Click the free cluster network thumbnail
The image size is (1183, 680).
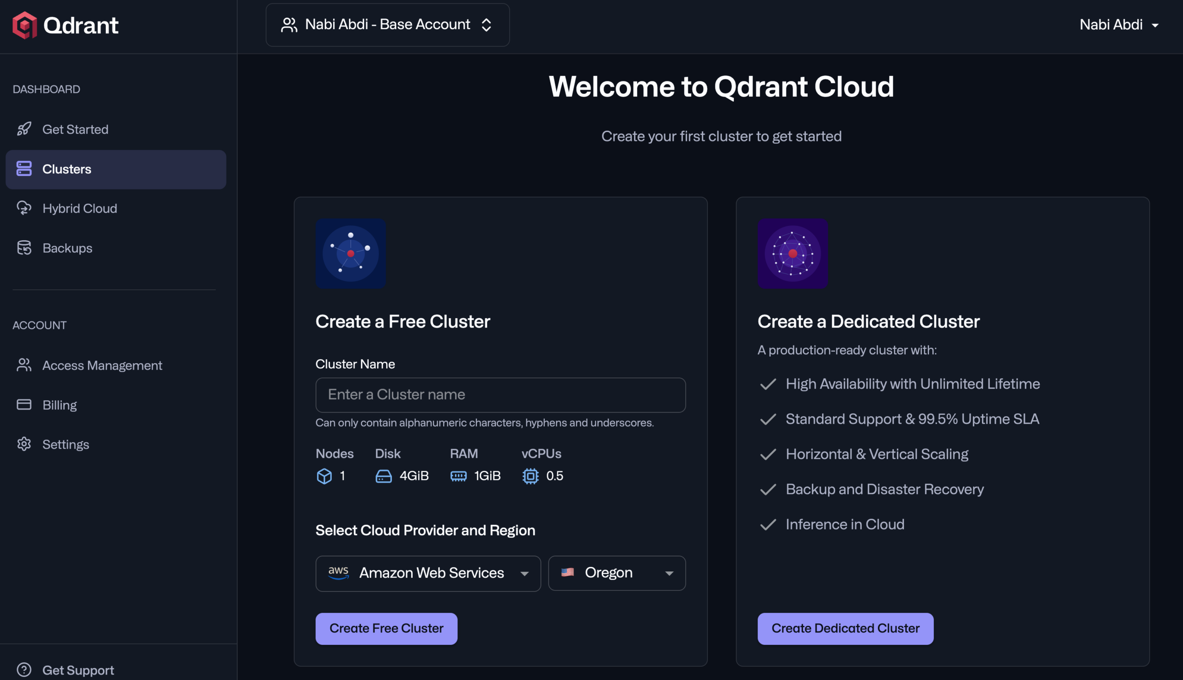coord(350,253)
